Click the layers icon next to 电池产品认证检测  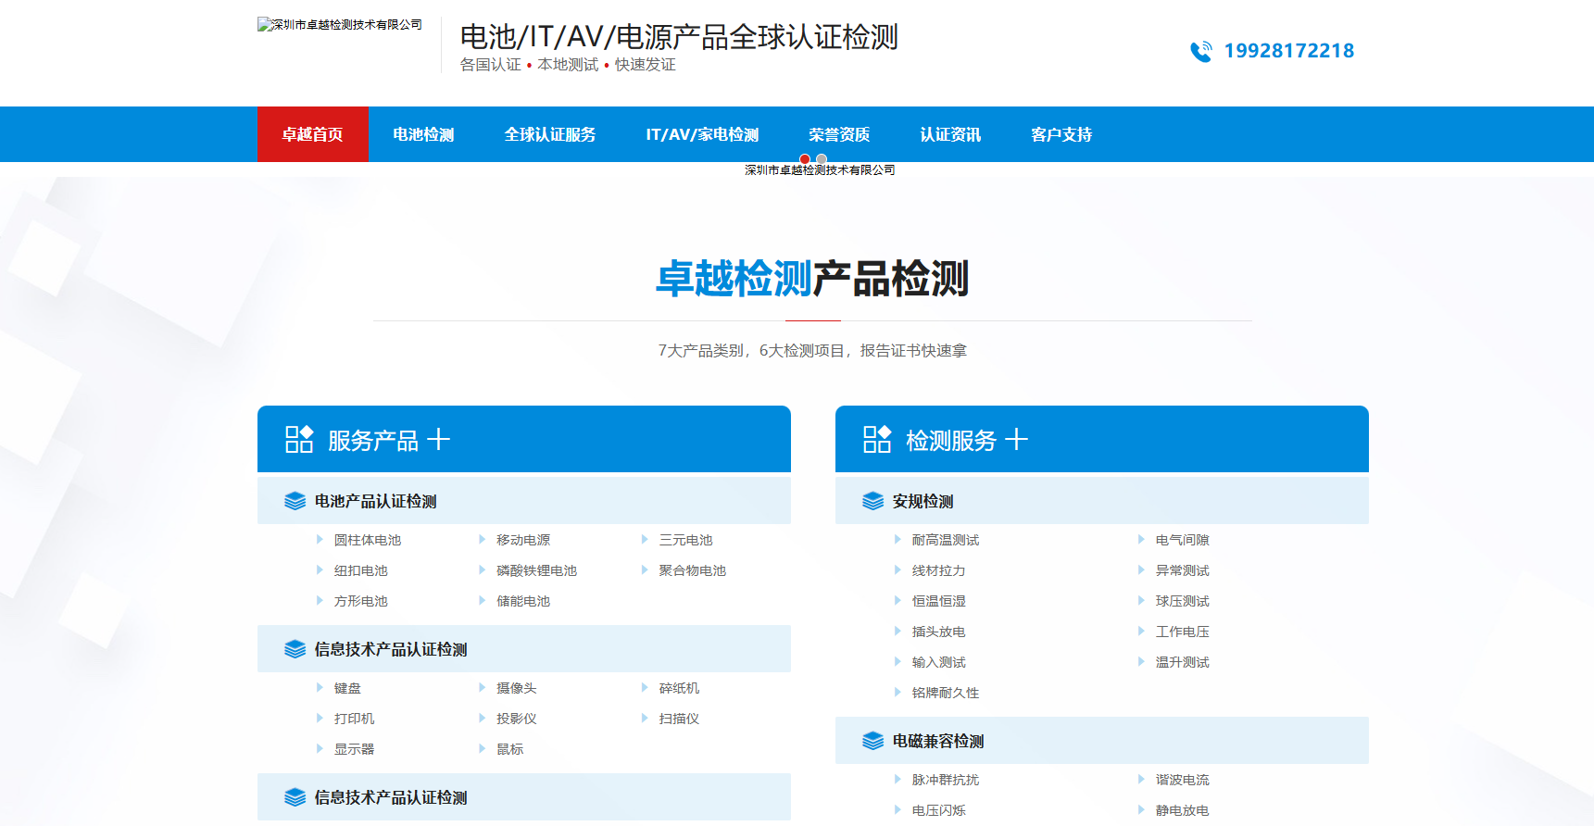(295, 501)
